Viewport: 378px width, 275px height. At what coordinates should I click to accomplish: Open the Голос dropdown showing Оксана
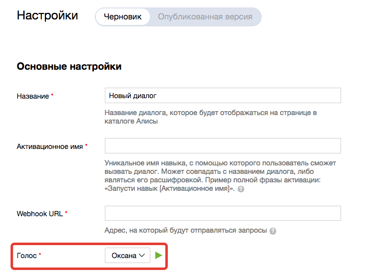[127, 256]
